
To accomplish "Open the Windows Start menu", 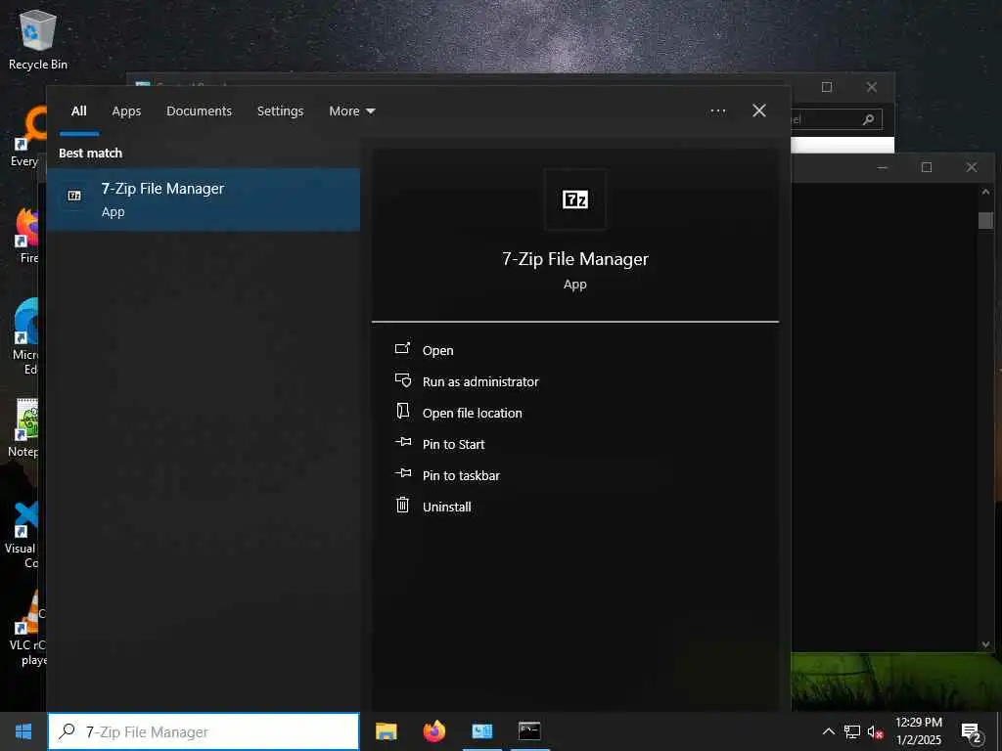I will tap(23, 731).
